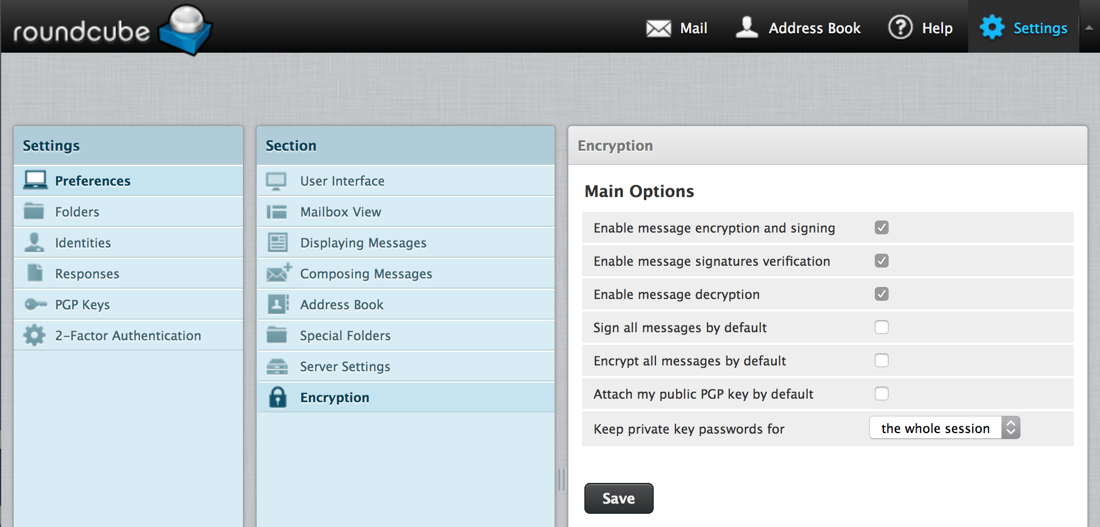Uncheck message signatures verification
The image size is (1100, 527).
(x=882, y=261)
